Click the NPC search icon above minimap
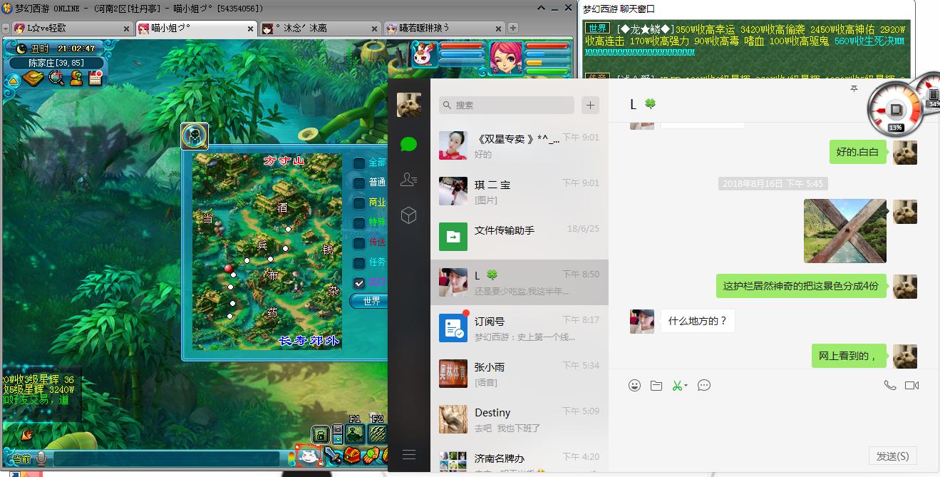The height and width of the screenshot is (477, 940). click(x=195, y=136)
